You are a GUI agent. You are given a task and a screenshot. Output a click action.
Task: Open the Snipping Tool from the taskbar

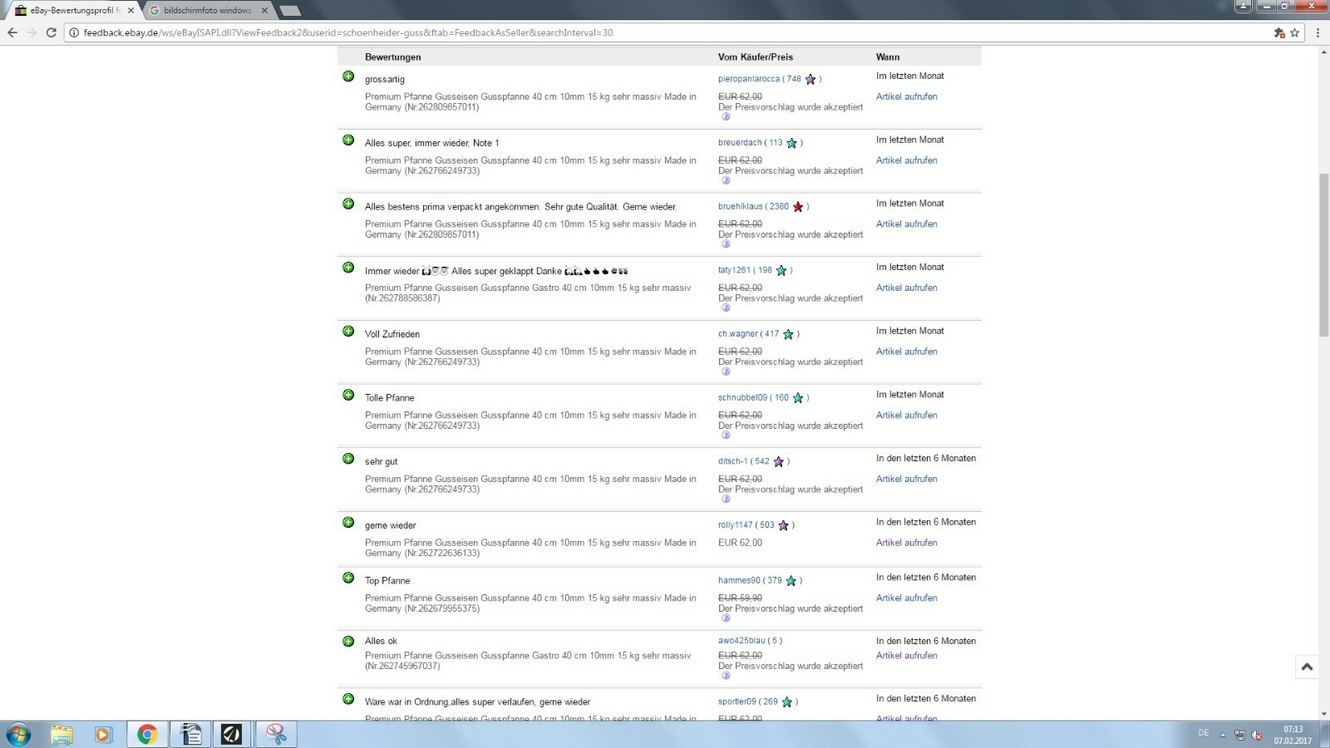pyautogui.click(x=276, y=734)
